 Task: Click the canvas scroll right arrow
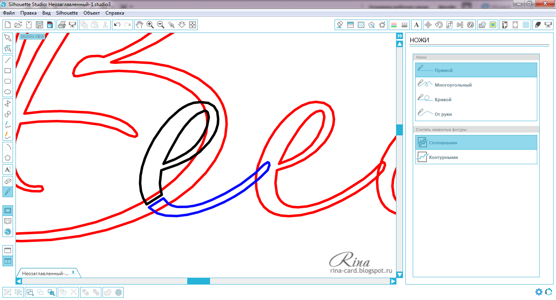click(x=393, y=281)
